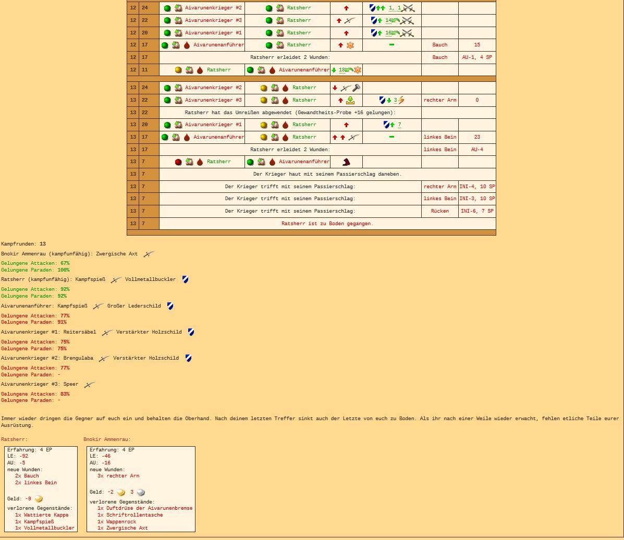Click the underlined dice roll '18'
This screenshot has width=624, height=540.
coord(342,70)
